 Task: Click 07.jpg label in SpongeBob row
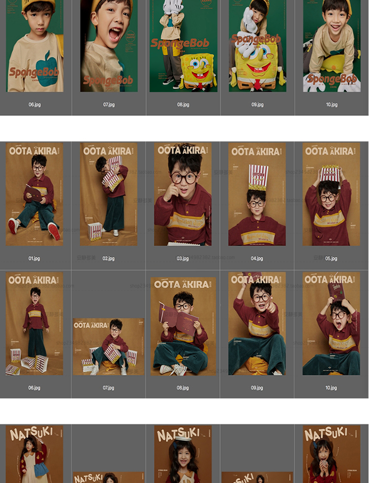[x=109, y=105]
